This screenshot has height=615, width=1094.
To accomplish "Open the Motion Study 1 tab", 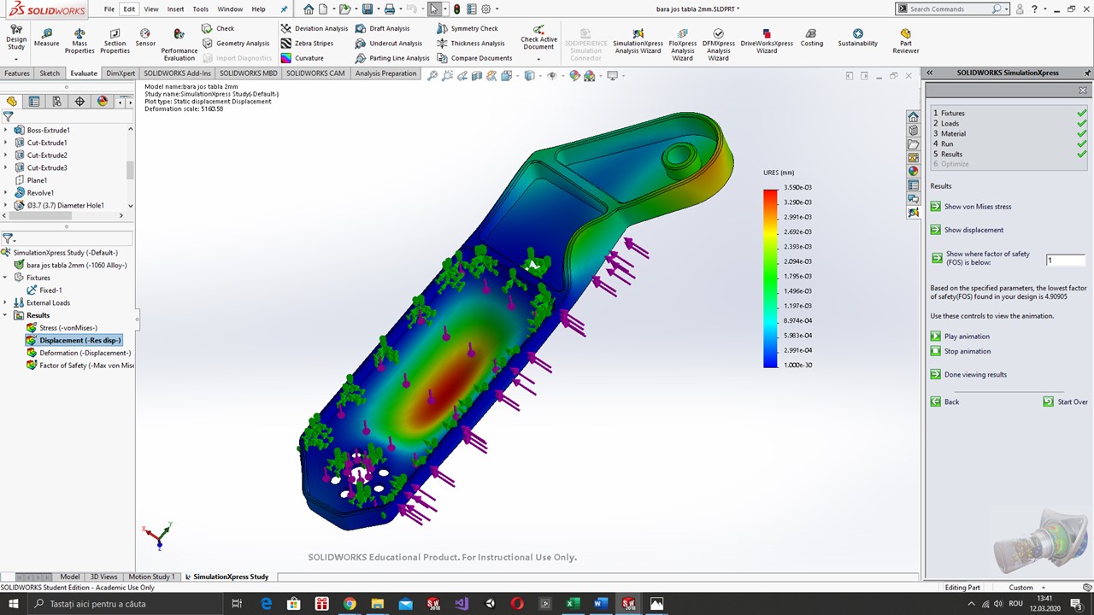I will [151, 577].
